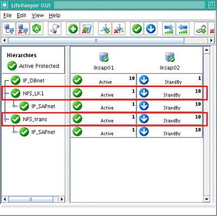
Task: Click the Delete Comm Path icon
Action: pyautogui.click(x=119, y=29)
